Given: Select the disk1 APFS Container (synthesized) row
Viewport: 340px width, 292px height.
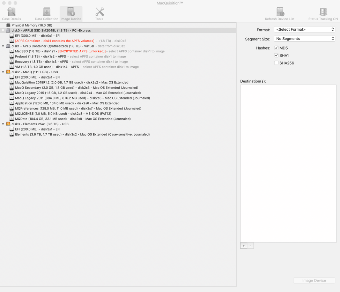Looking at the screenshot, I should tap(118, 46).
